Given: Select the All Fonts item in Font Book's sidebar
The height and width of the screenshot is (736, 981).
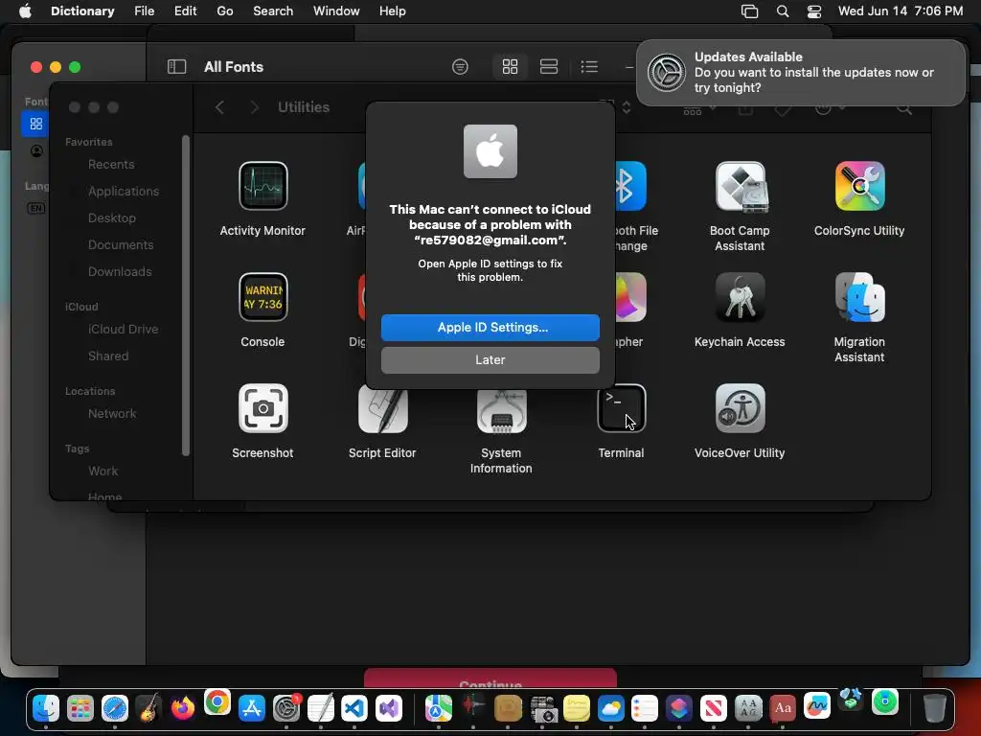Looking at the screenshot, I should click(x=35, y=124).
